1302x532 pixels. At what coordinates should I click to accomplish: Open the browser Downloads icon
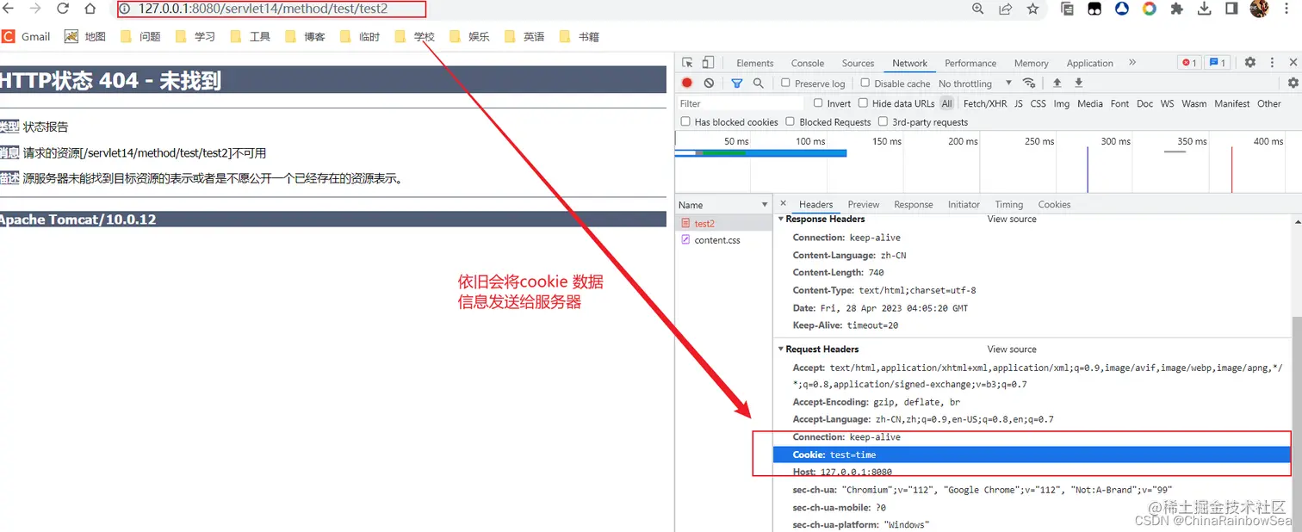[x=1205, y=9]
